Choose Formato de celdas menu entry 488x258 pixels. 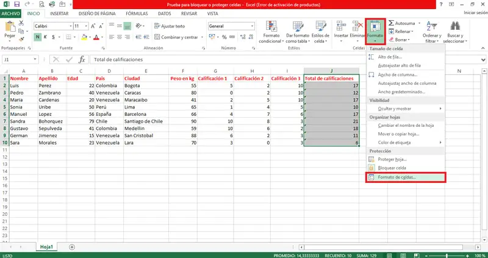[x=406, y=177]
